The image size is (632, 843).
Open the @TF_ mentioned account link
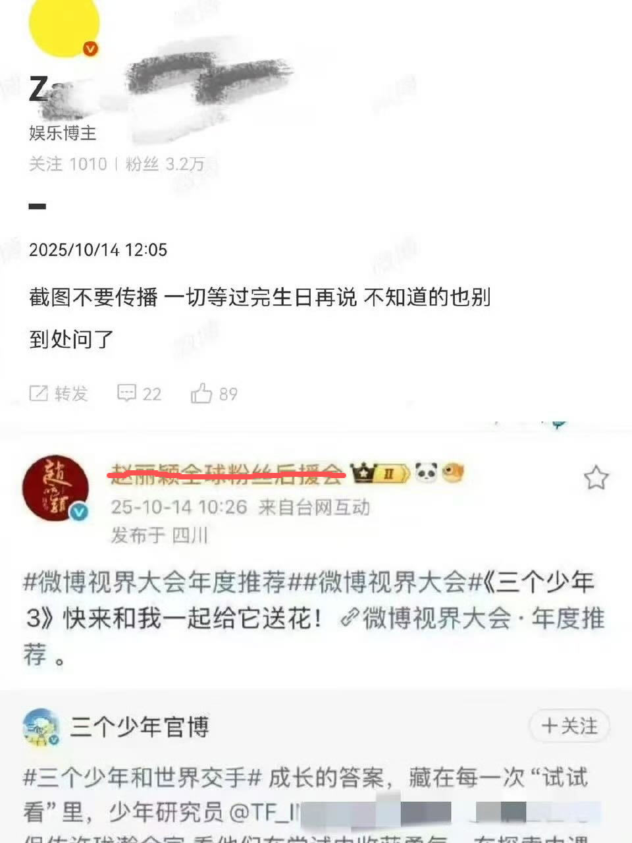click(264, 813)
